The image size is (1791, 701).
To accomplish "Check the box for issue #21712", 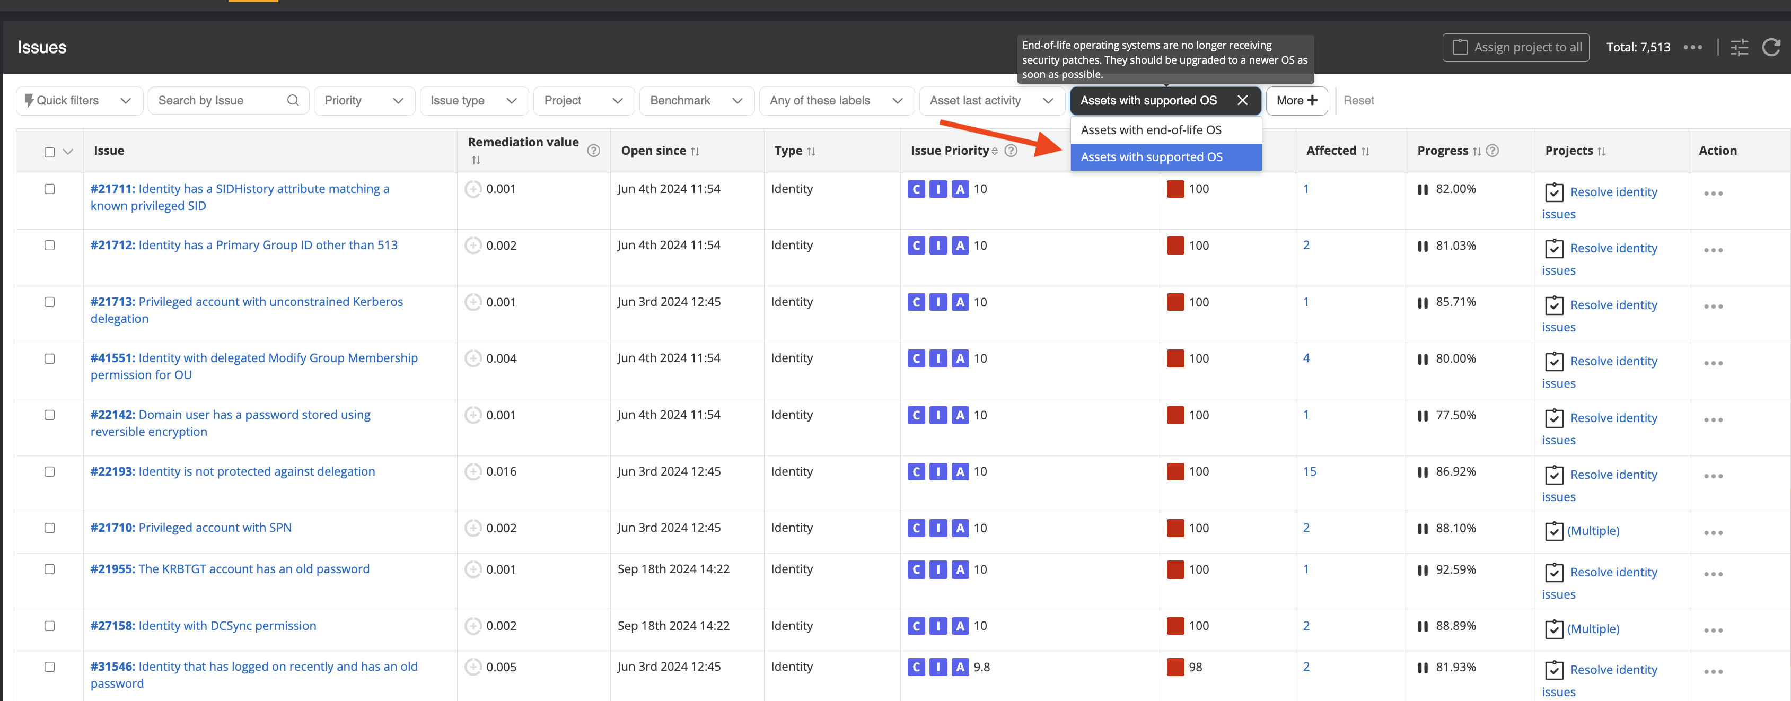I will (49, 245).
